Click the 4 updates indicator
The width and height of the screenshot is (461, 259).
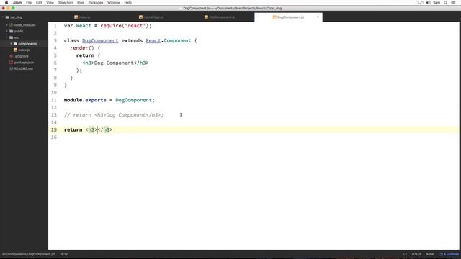(x=449, y=254)
